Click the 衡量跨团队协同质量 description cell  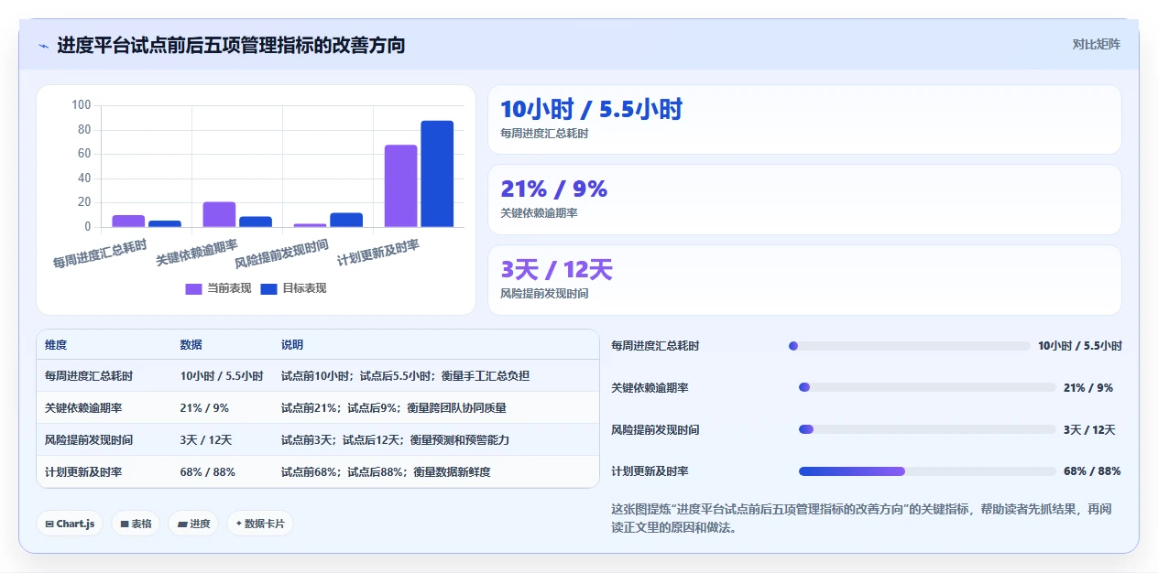coord(394,408)
